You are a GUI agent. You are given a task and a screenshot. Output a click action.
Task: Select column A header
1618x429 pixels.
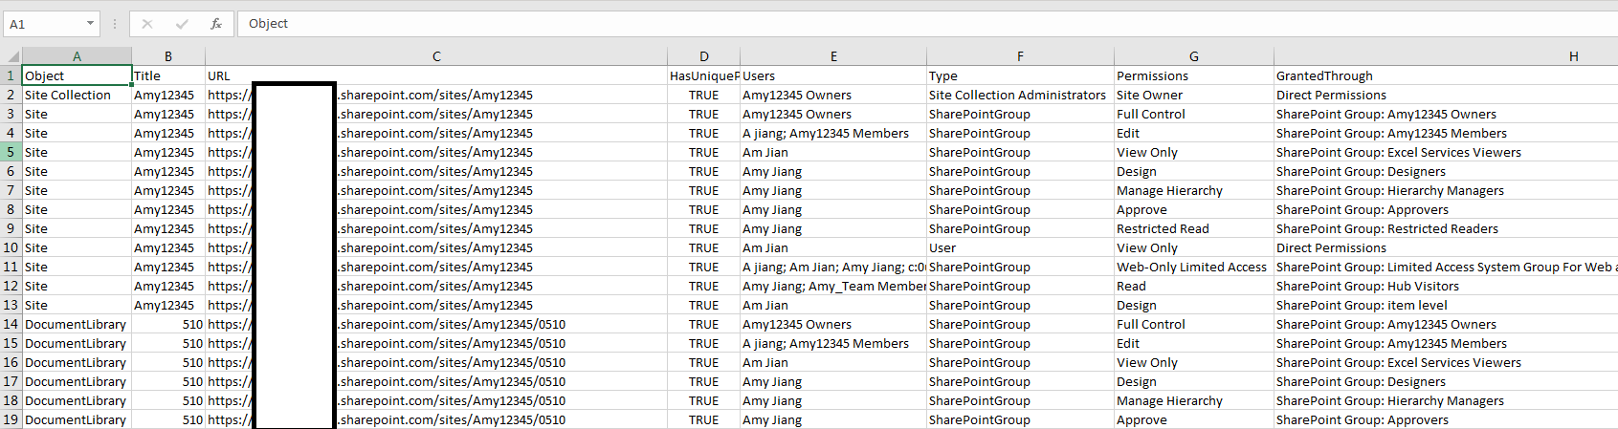tap(77, 56)
